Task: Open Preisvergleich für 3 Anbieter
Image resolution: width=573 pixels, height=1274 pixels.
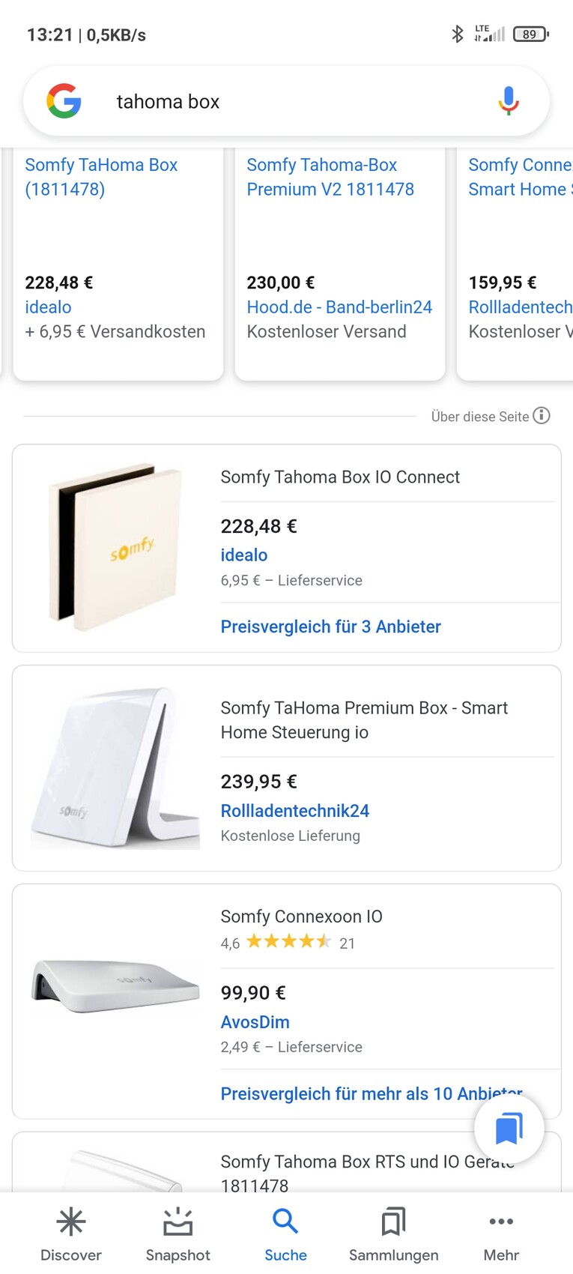Action: (x=330, y=627)
